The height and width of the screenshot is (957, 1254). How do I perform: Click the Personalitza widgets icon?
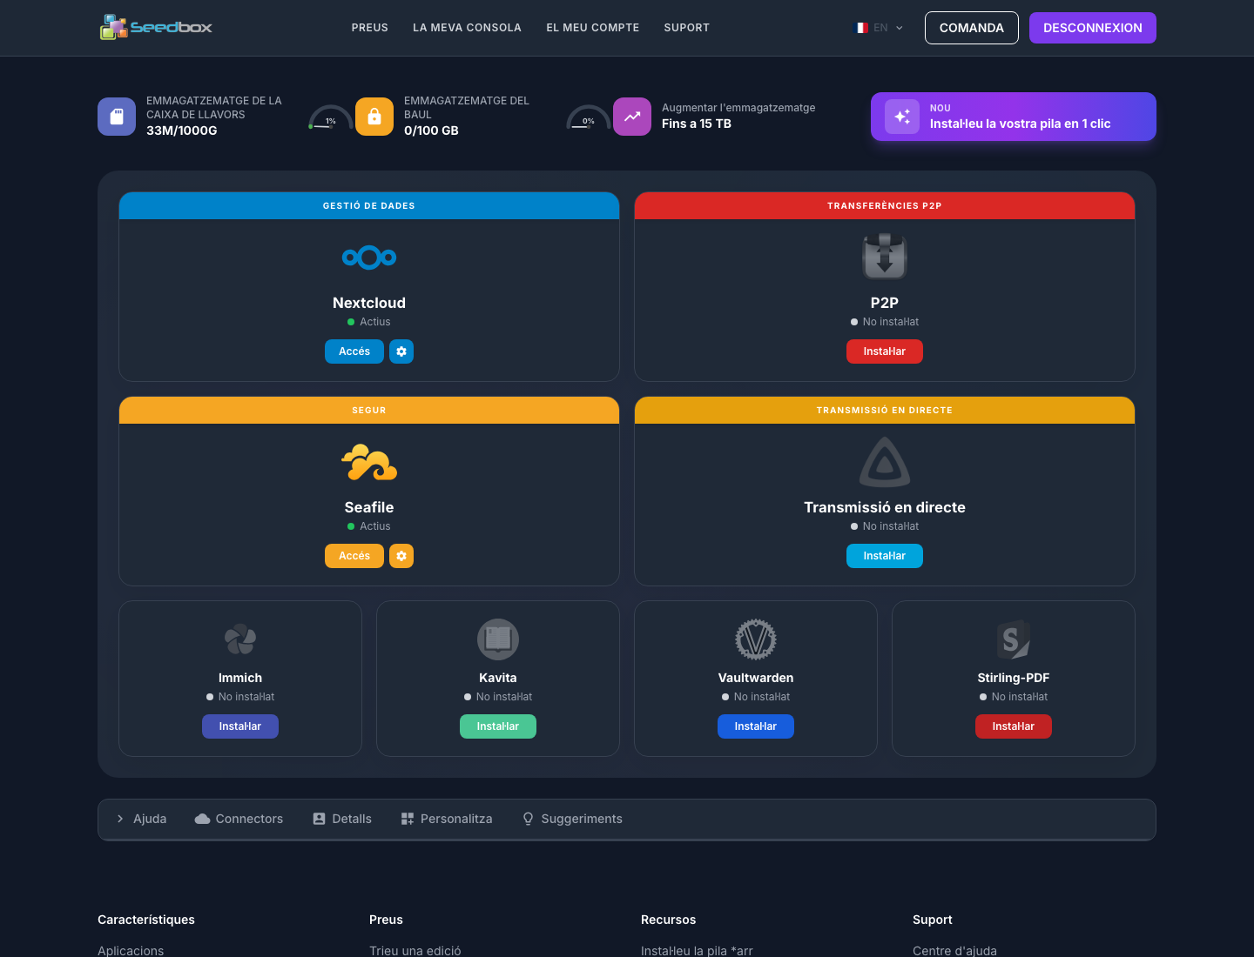(x=408, y=819)
